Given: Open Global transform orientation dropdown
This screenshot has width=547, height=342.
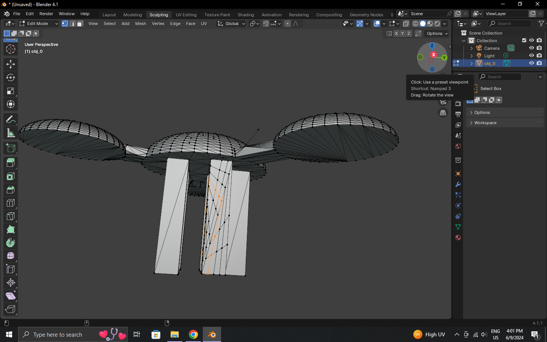Looking at the screenshot, I should pos(231,24).
